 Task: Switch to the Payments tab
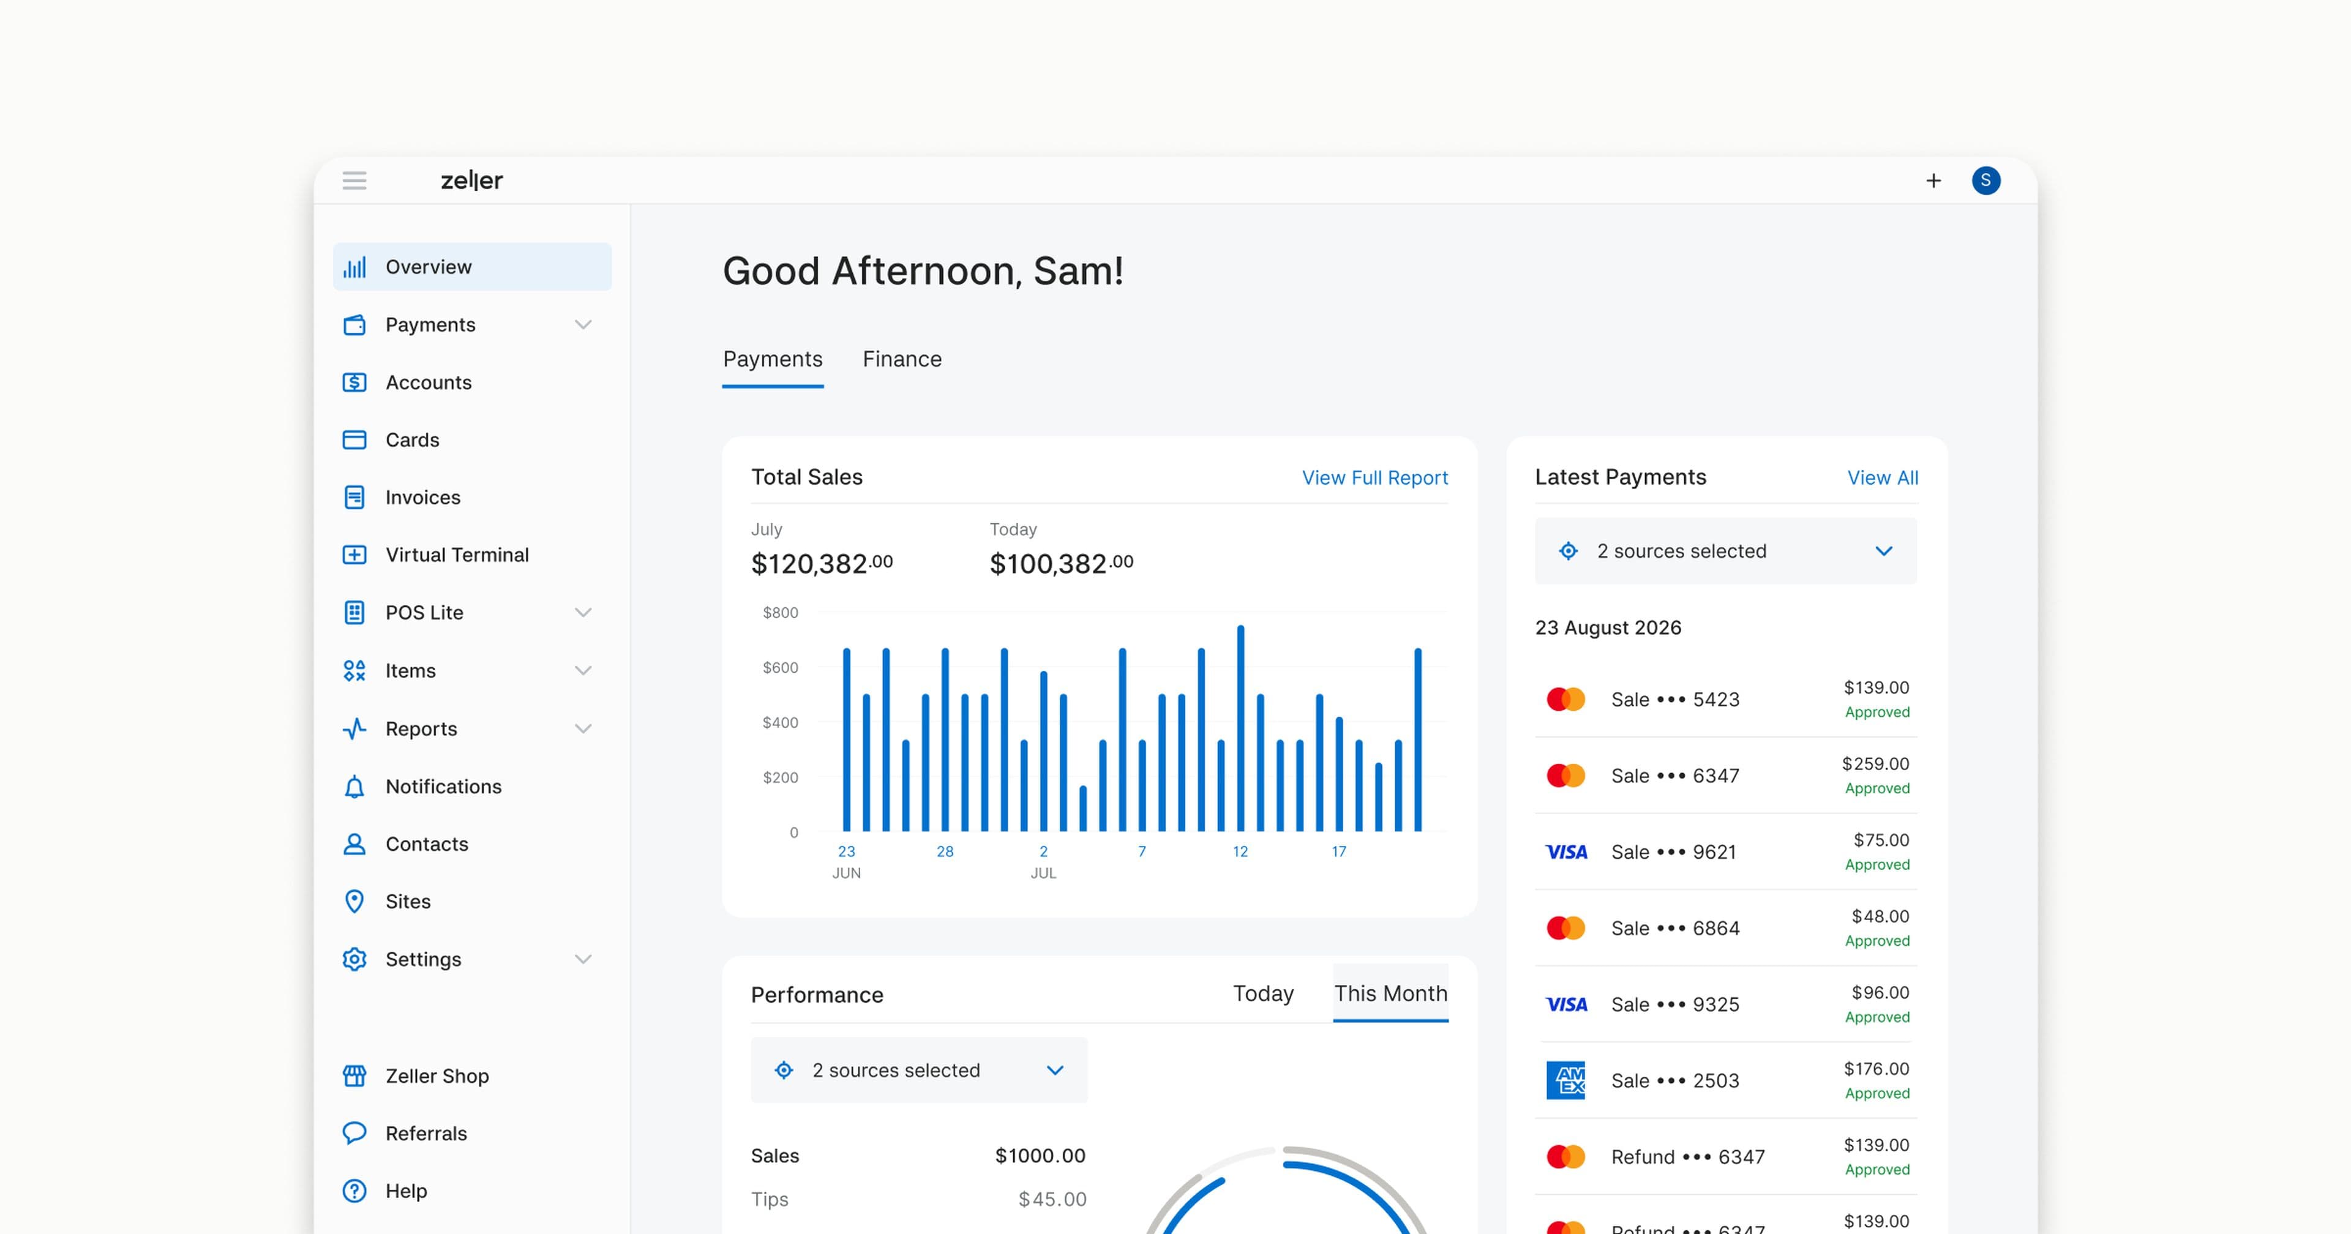pos(772,360)
